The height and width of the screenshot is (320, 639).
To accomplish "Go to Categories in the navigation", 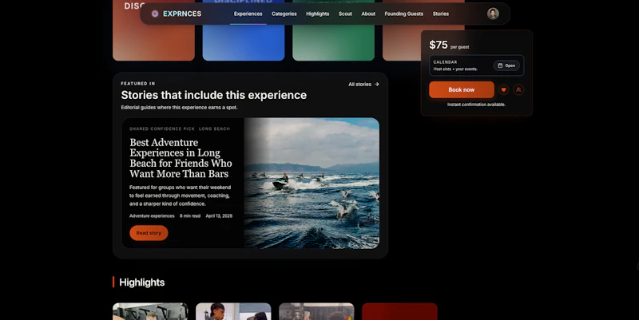I will coord(284,14).
